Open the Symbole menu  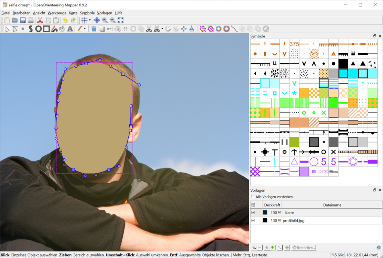coord(87,13)
